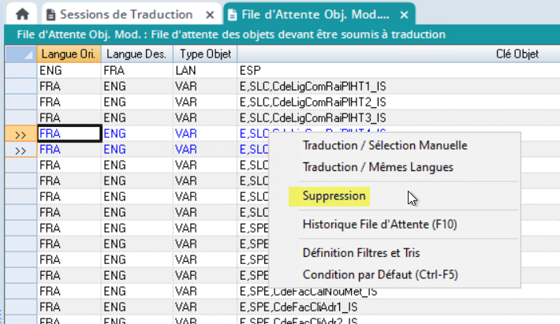Select Condition par Défaut (Ctrl-F5)
The width and height of the screenshot is (560, 324).
click(380, 274)
